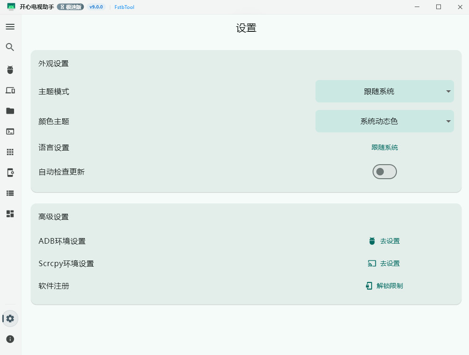469x355 pixels.
Task: Click the 颜色主题 label
Action: pos(54,121)
